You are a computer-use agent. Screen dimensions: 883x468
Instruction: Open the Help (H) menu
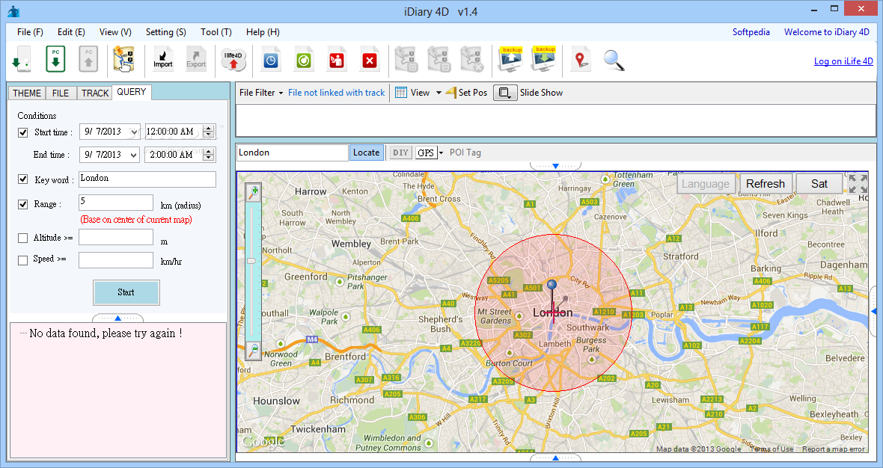click(263, 32)
